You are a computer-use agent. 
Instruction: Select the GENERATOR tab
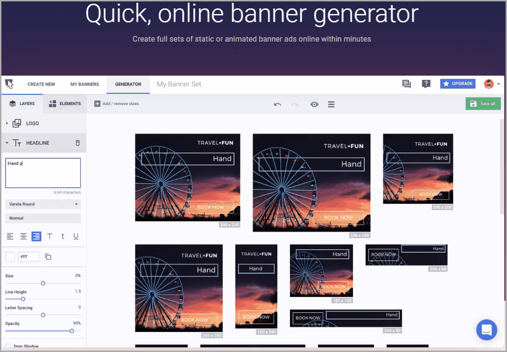coord(128,84)
